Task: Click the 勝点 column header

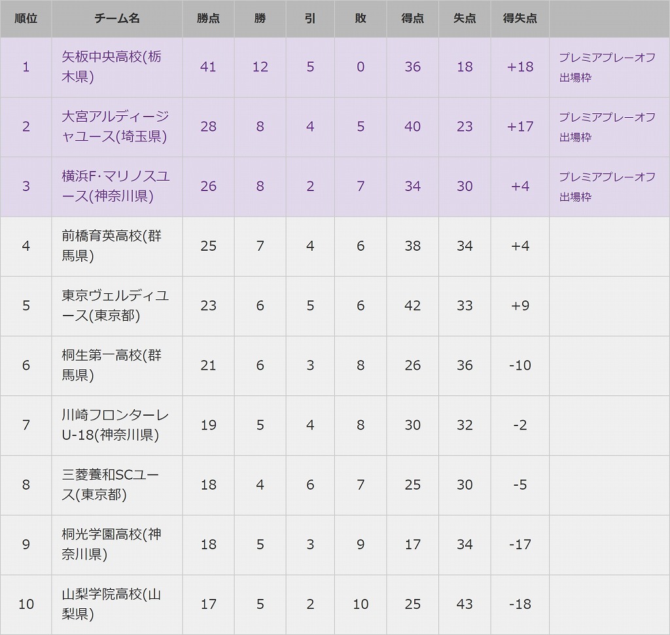Action: pos(208,18)
